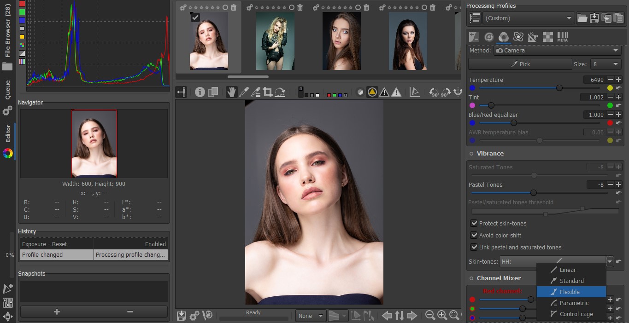Switch to the Exposure tools tab
Viewport: 629px width, 323px height.
474,36
